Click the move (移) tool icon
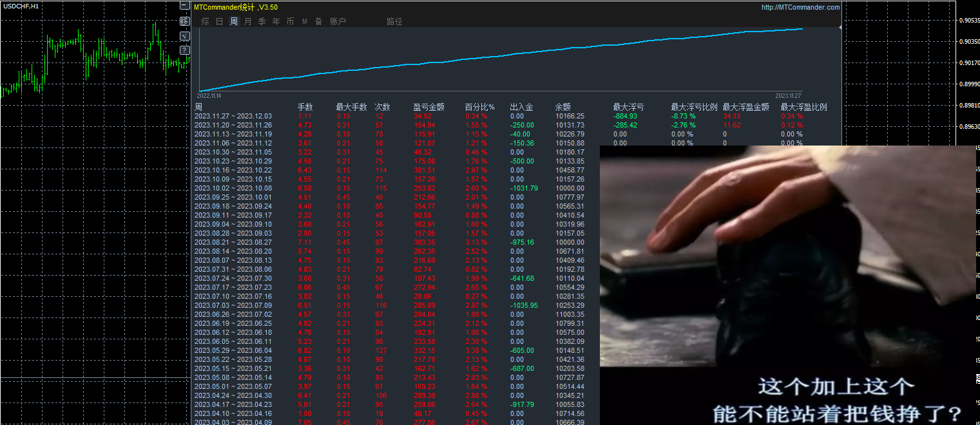The width and height of the screenshot is (980, 425). coord(184,21)
